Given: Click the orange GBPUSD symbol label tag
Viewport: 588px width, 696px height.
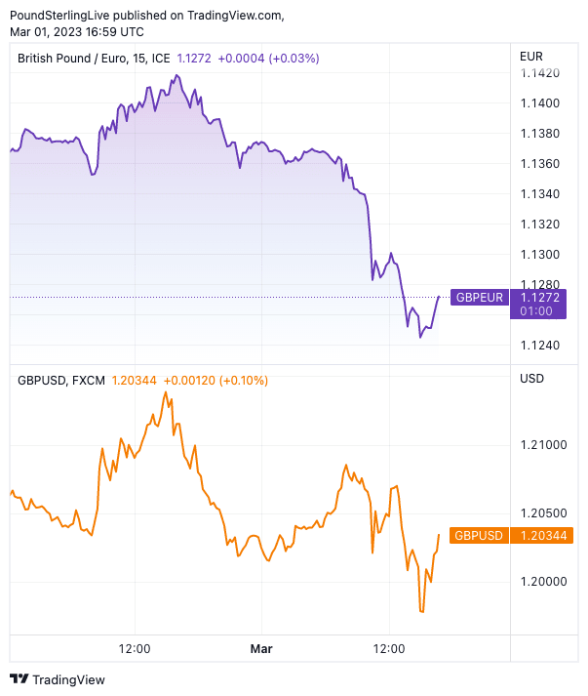Looking at the screenshot, I should point(479,535).
